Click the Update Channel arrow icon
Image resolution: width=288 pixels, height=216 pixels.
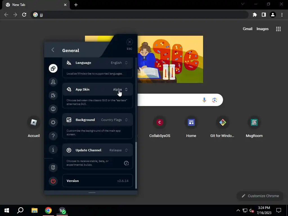pos(69,150)
